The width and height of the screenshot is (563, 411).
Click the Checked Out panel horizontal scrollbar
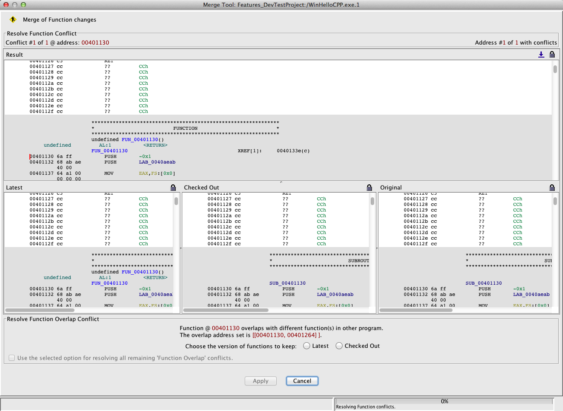(226, 310)
